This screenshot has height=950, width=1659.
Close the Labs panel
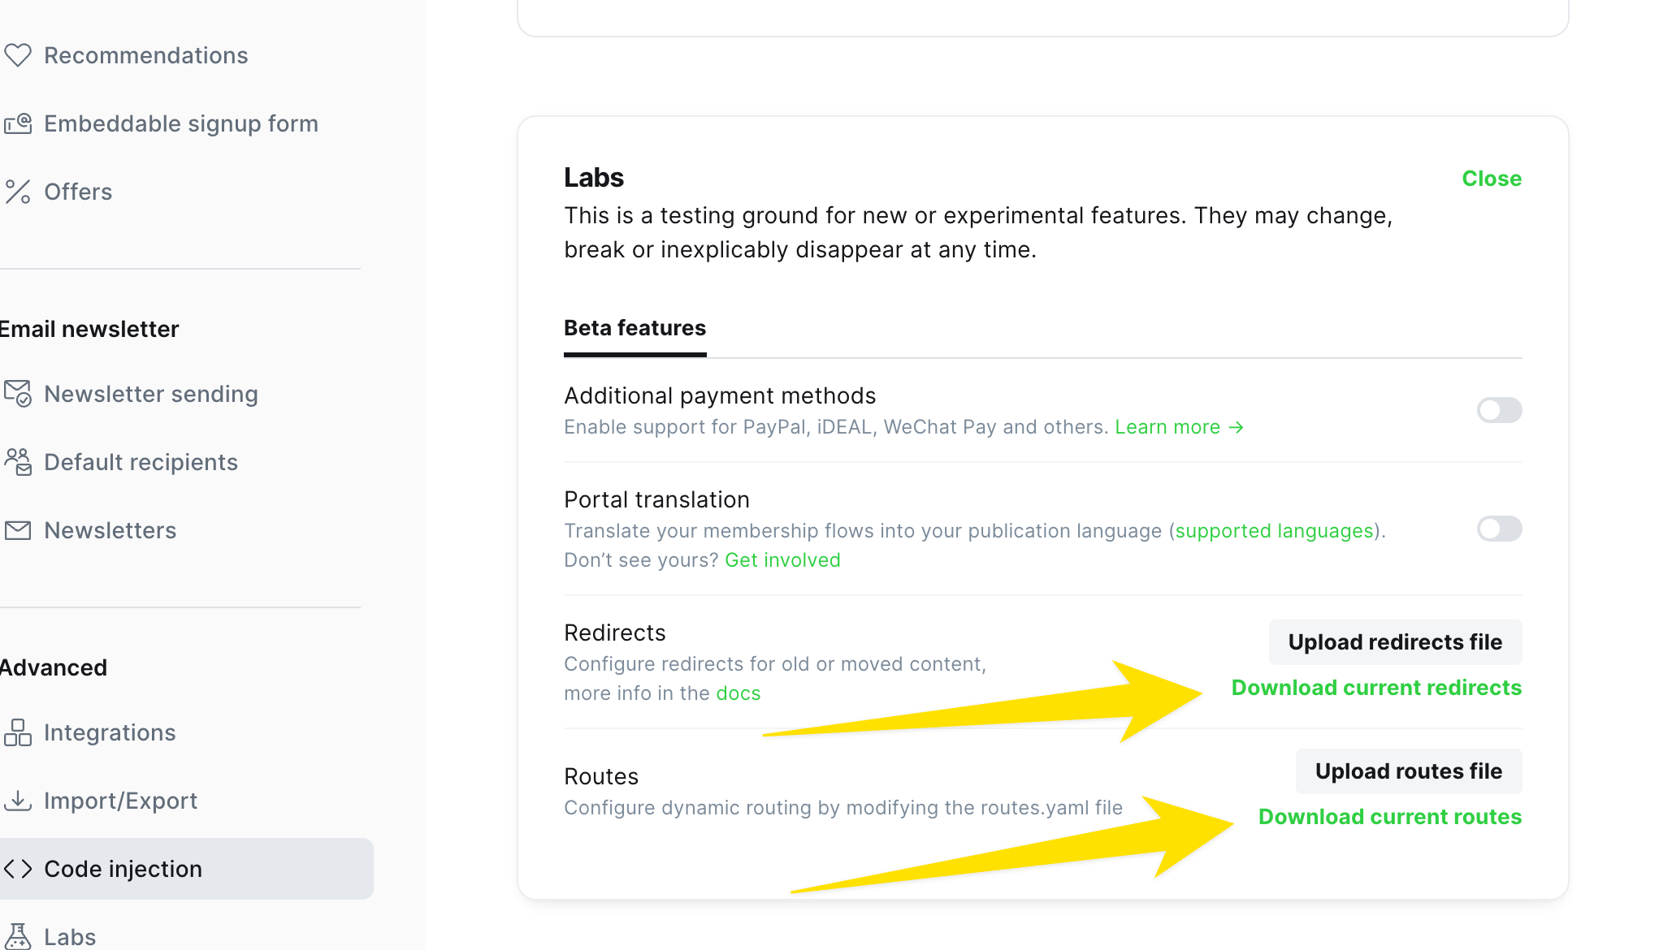tap(1492, 179)
